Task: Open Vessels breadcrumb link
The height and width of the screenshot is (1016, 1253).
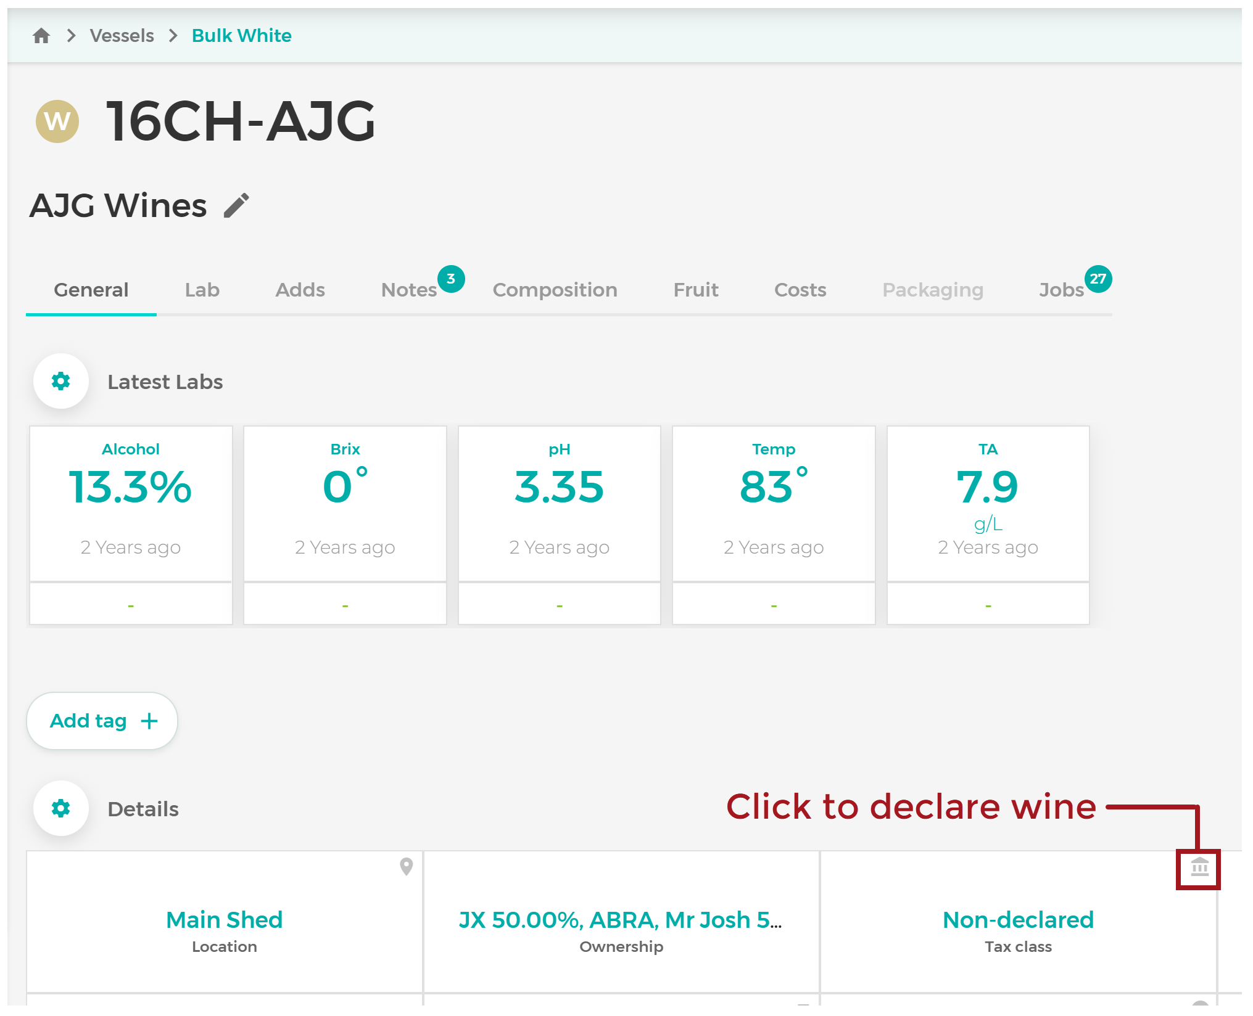Action: pyautogui.click(x=122, y=36)
